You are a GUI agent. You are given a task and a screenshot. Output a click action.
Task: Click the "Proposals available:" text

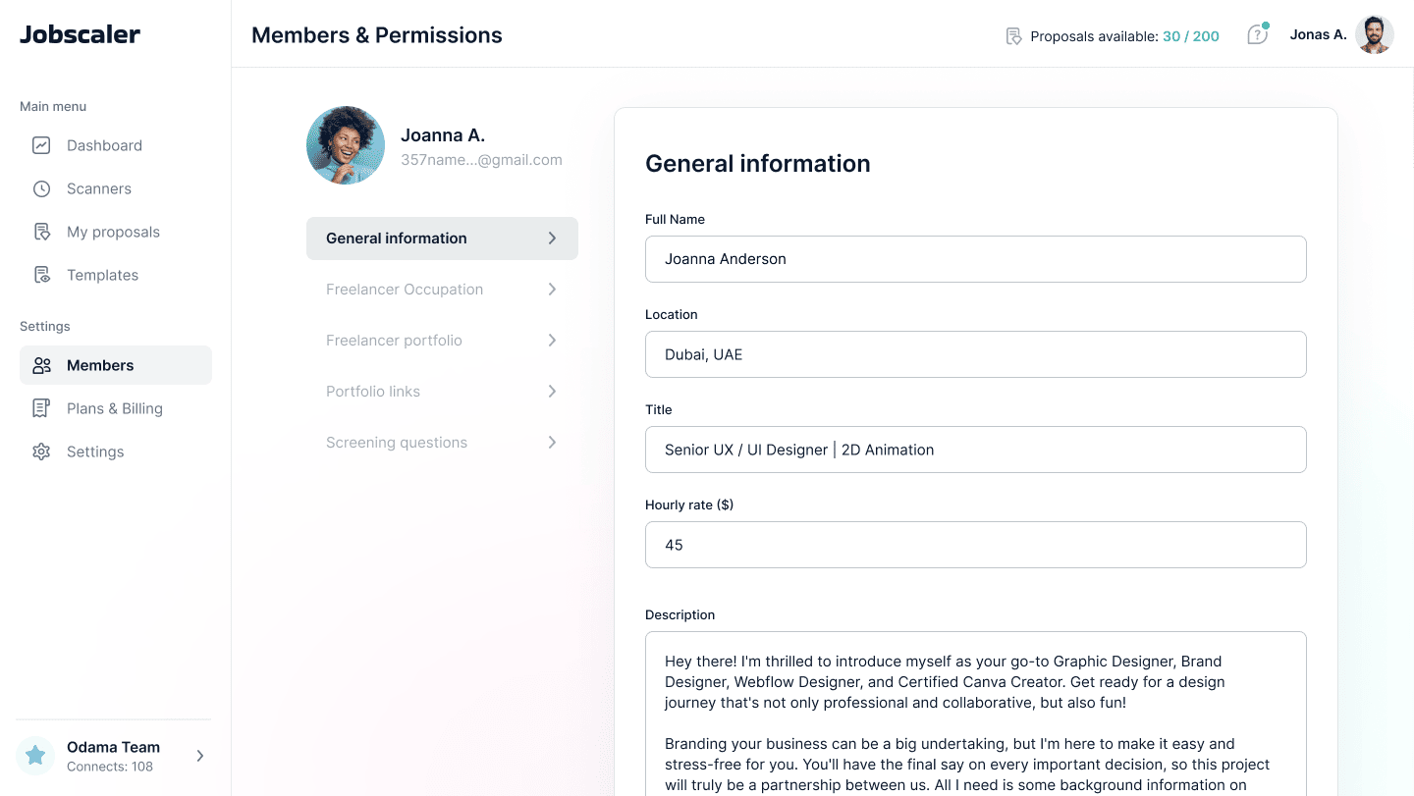tap(1094, 36)
